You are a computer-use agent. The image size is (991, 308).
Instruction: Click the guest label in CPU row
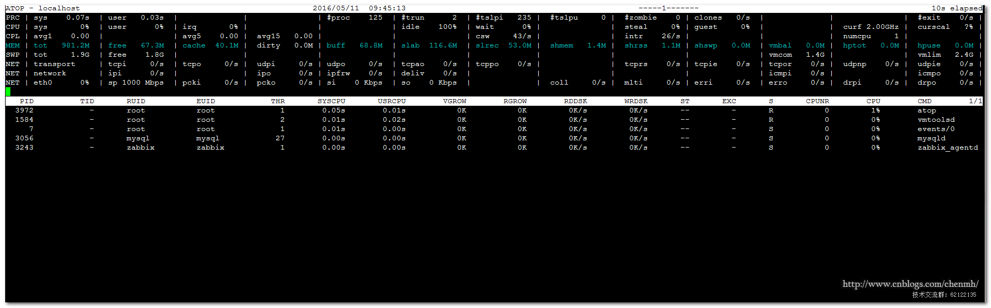pyautogui.click(x=706, y=27)
